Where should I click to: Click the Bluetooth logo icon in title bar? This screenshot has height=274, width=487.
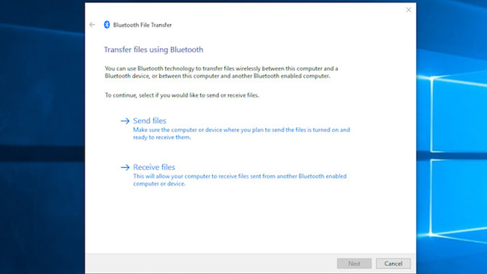(107, 24)
